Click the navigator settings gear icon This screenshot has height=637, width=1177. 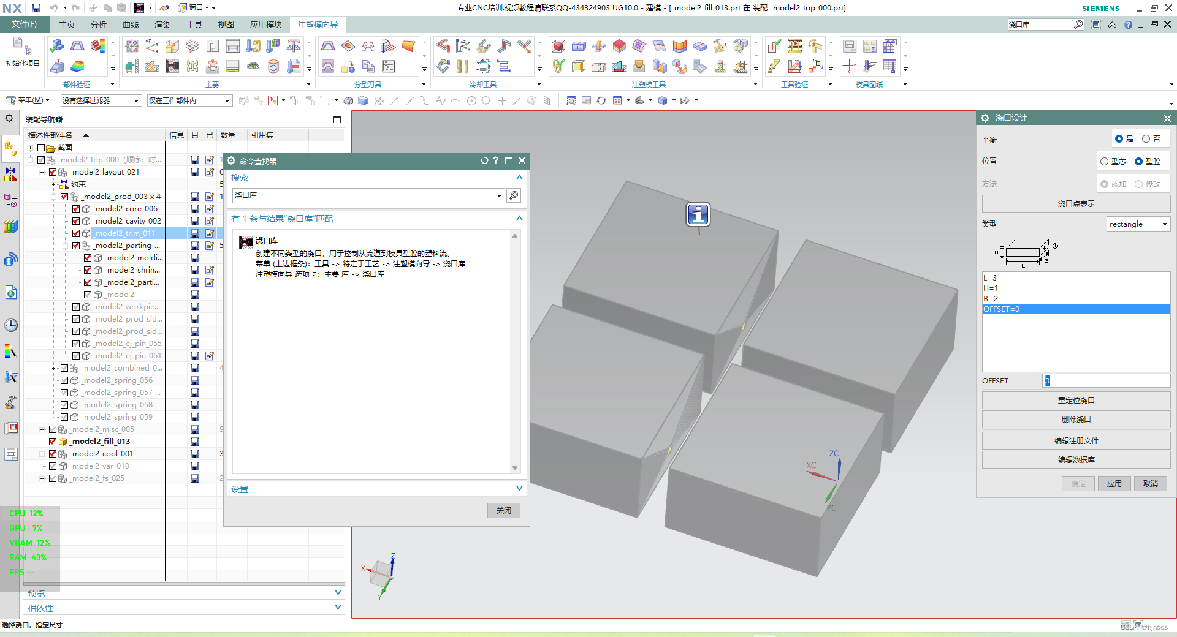pos(9,118)
